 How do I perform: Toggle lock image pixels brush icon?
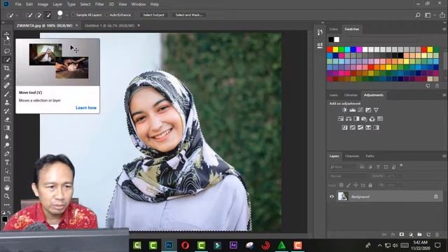(x=349, y=185)
